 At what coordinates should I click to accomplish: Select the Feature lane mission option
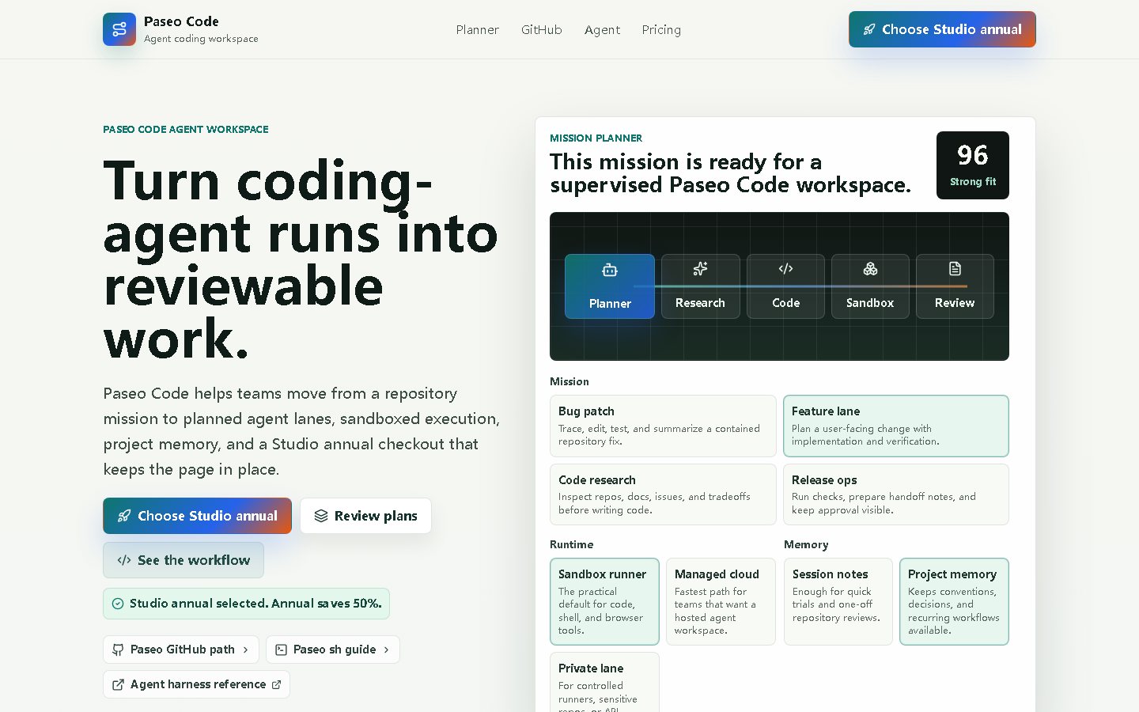(896, 426)
